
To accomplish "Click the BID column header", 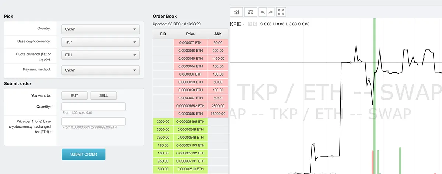I will (x=163, y=34).
